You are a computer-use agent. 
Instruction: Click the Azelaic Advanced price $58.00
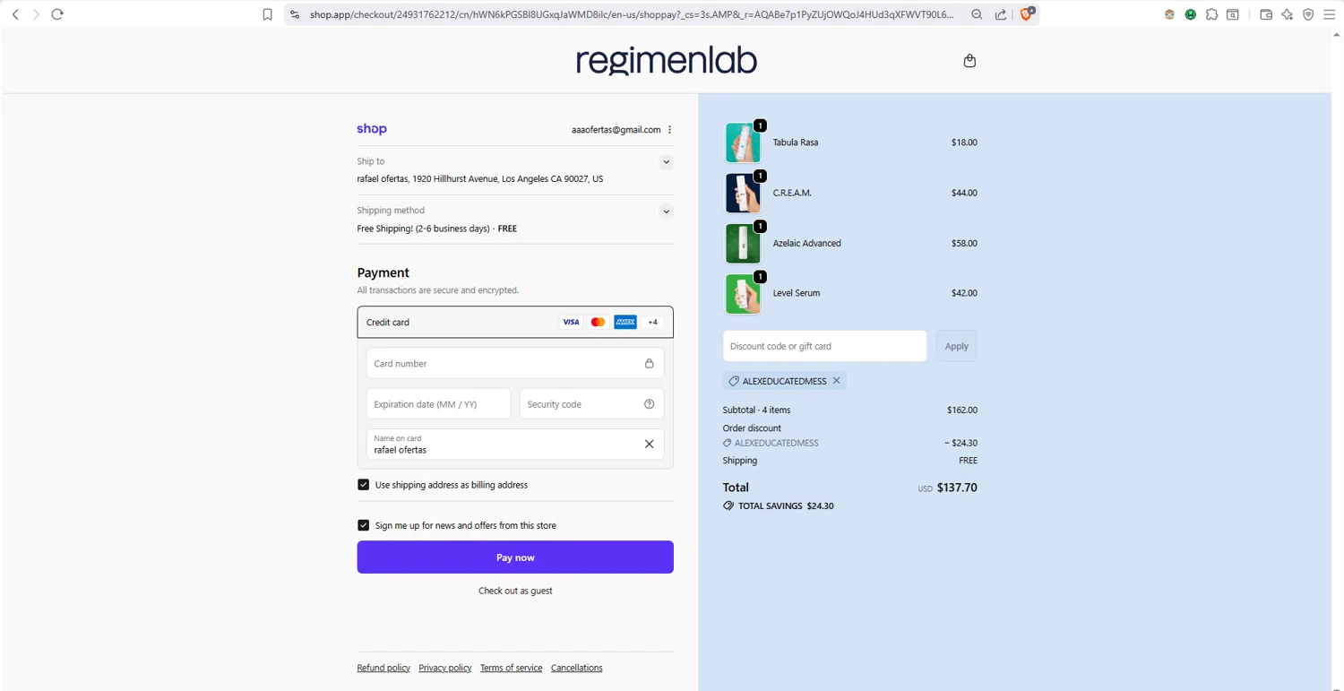click(x=964, y=243)
